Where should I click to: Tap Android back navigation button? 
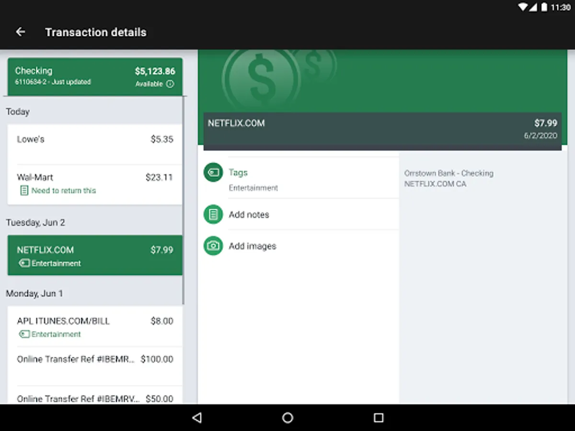[196, 418]
